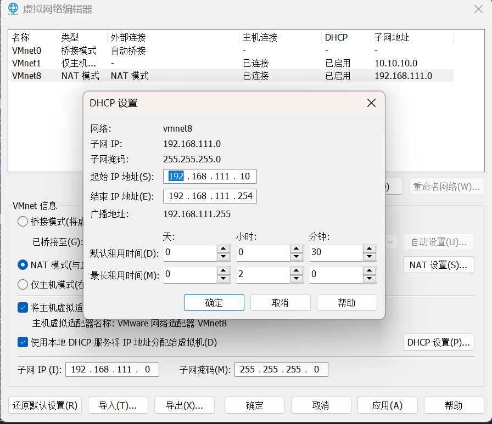Open 帮助 from the DHCP 设置 dialog
This screenshot has width=492, height=424.
click(346, 303)
